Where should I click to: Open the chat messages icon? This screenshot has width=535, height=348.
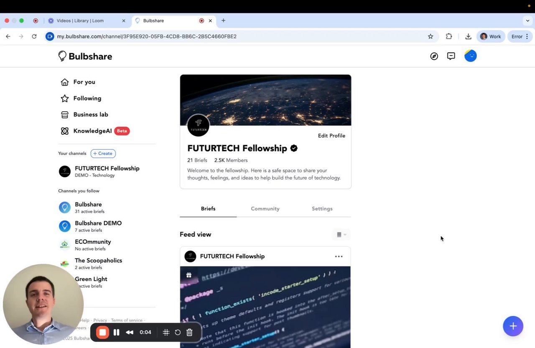pos(451,56)
